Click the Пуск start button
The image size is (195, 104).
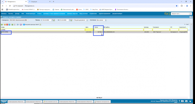click(x=4, y=101)
